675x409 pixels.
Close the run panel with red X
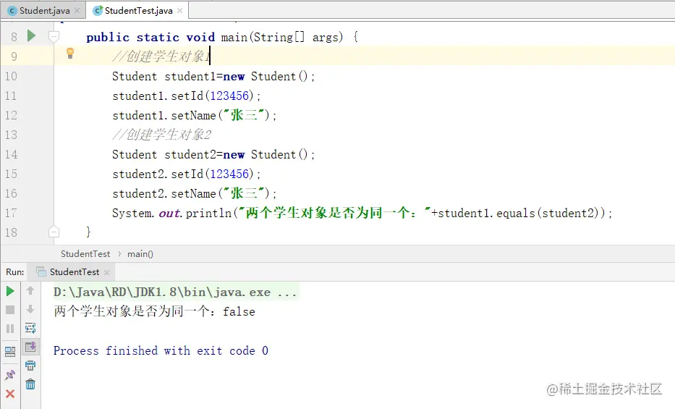(10, 393)
